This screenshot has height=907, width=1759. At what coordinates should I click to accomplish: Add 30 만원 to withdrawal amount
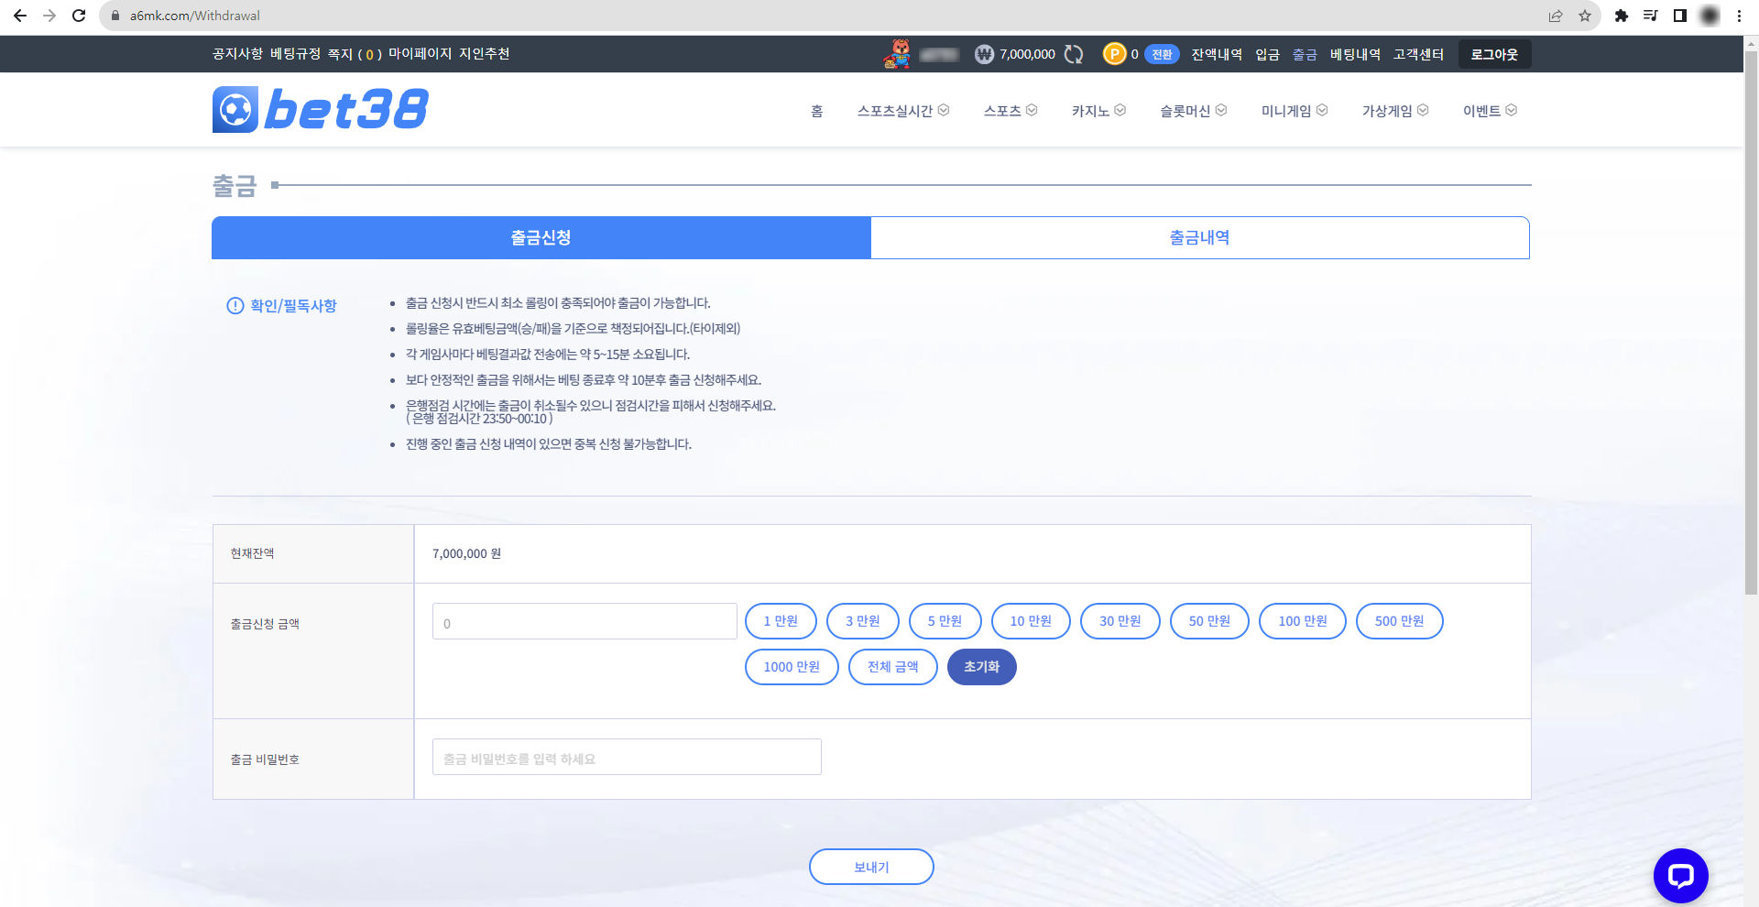pos(1120,621)
